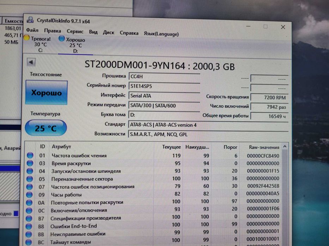Click the Хорошо health status button

click(47, 92)
